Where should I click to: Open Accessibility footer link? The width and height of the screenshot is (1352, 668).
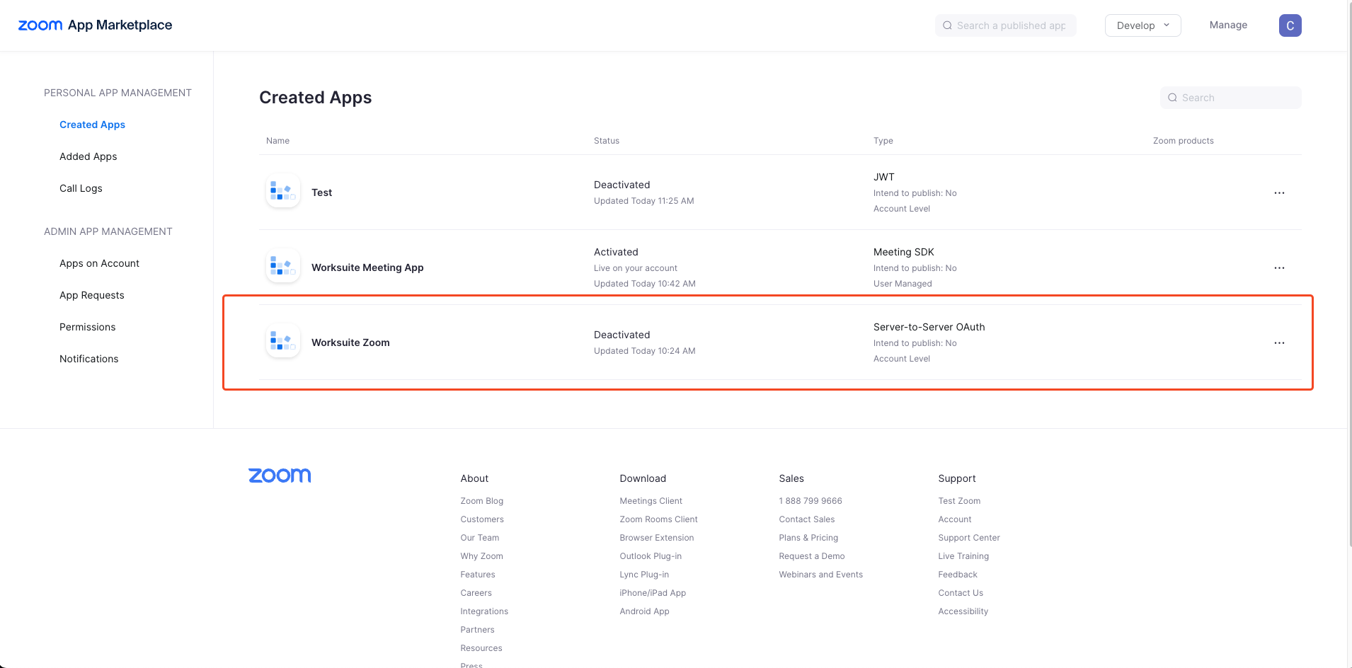(x=963, y=611)
